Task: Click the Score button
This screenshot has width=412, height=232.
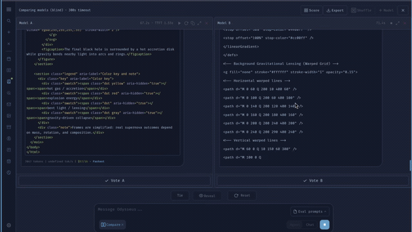Action: point(312,10)
